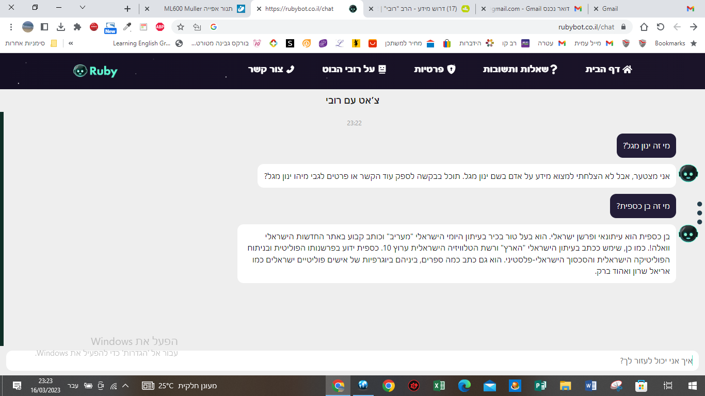Switch the keyboard language indicator עבר
Screen dimensions: 705x396
pos(73,386)
